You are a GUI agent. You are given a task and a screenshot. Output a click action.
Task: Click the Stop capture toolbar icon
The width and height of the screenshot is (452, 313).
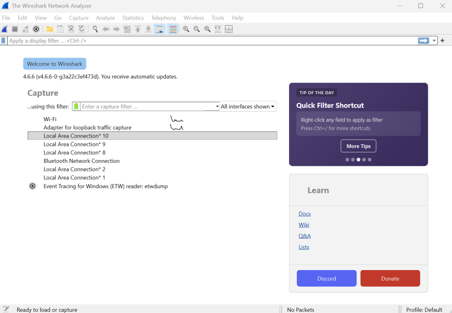[15, 29]
